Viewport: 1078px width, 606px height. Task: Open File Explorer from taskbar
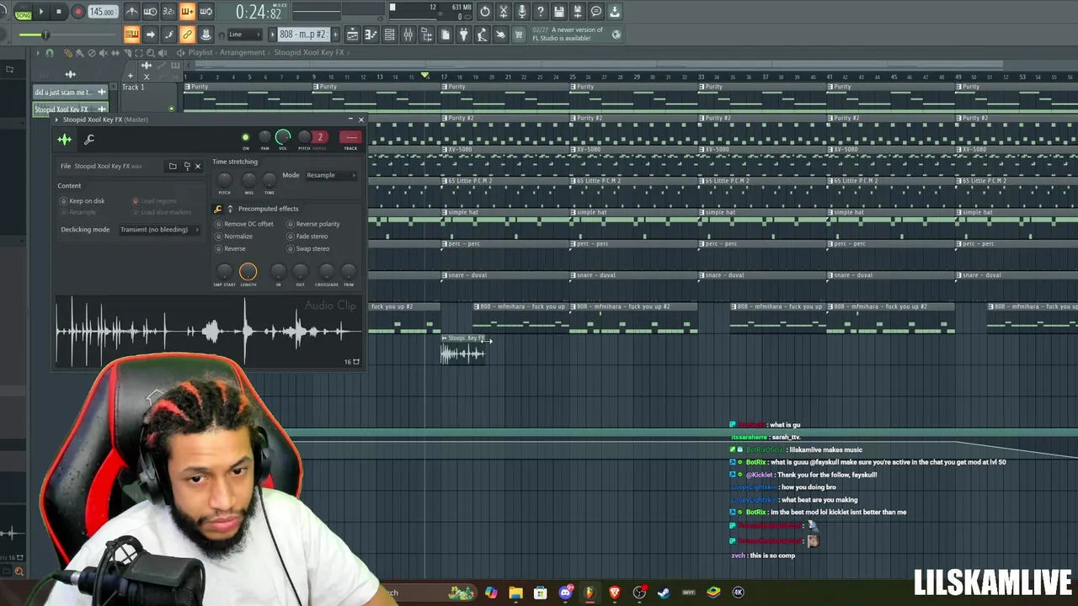515,593
